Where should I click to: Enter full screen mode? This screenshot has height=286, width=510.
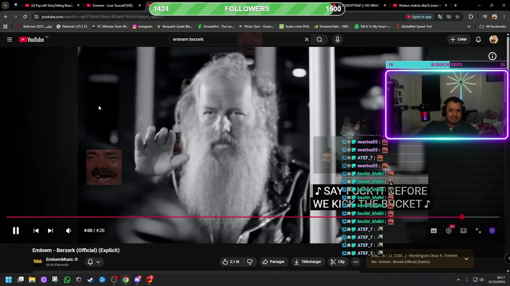478,231
